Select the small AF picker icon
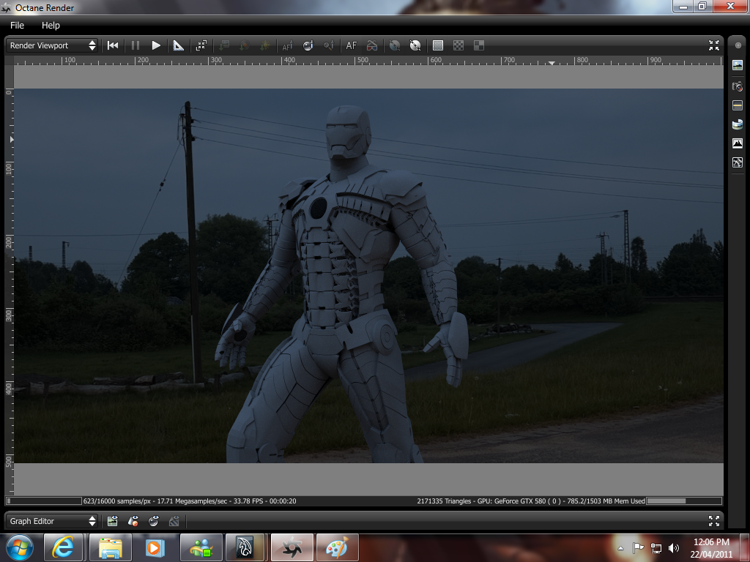750x562 pixels. coord(287,45)
